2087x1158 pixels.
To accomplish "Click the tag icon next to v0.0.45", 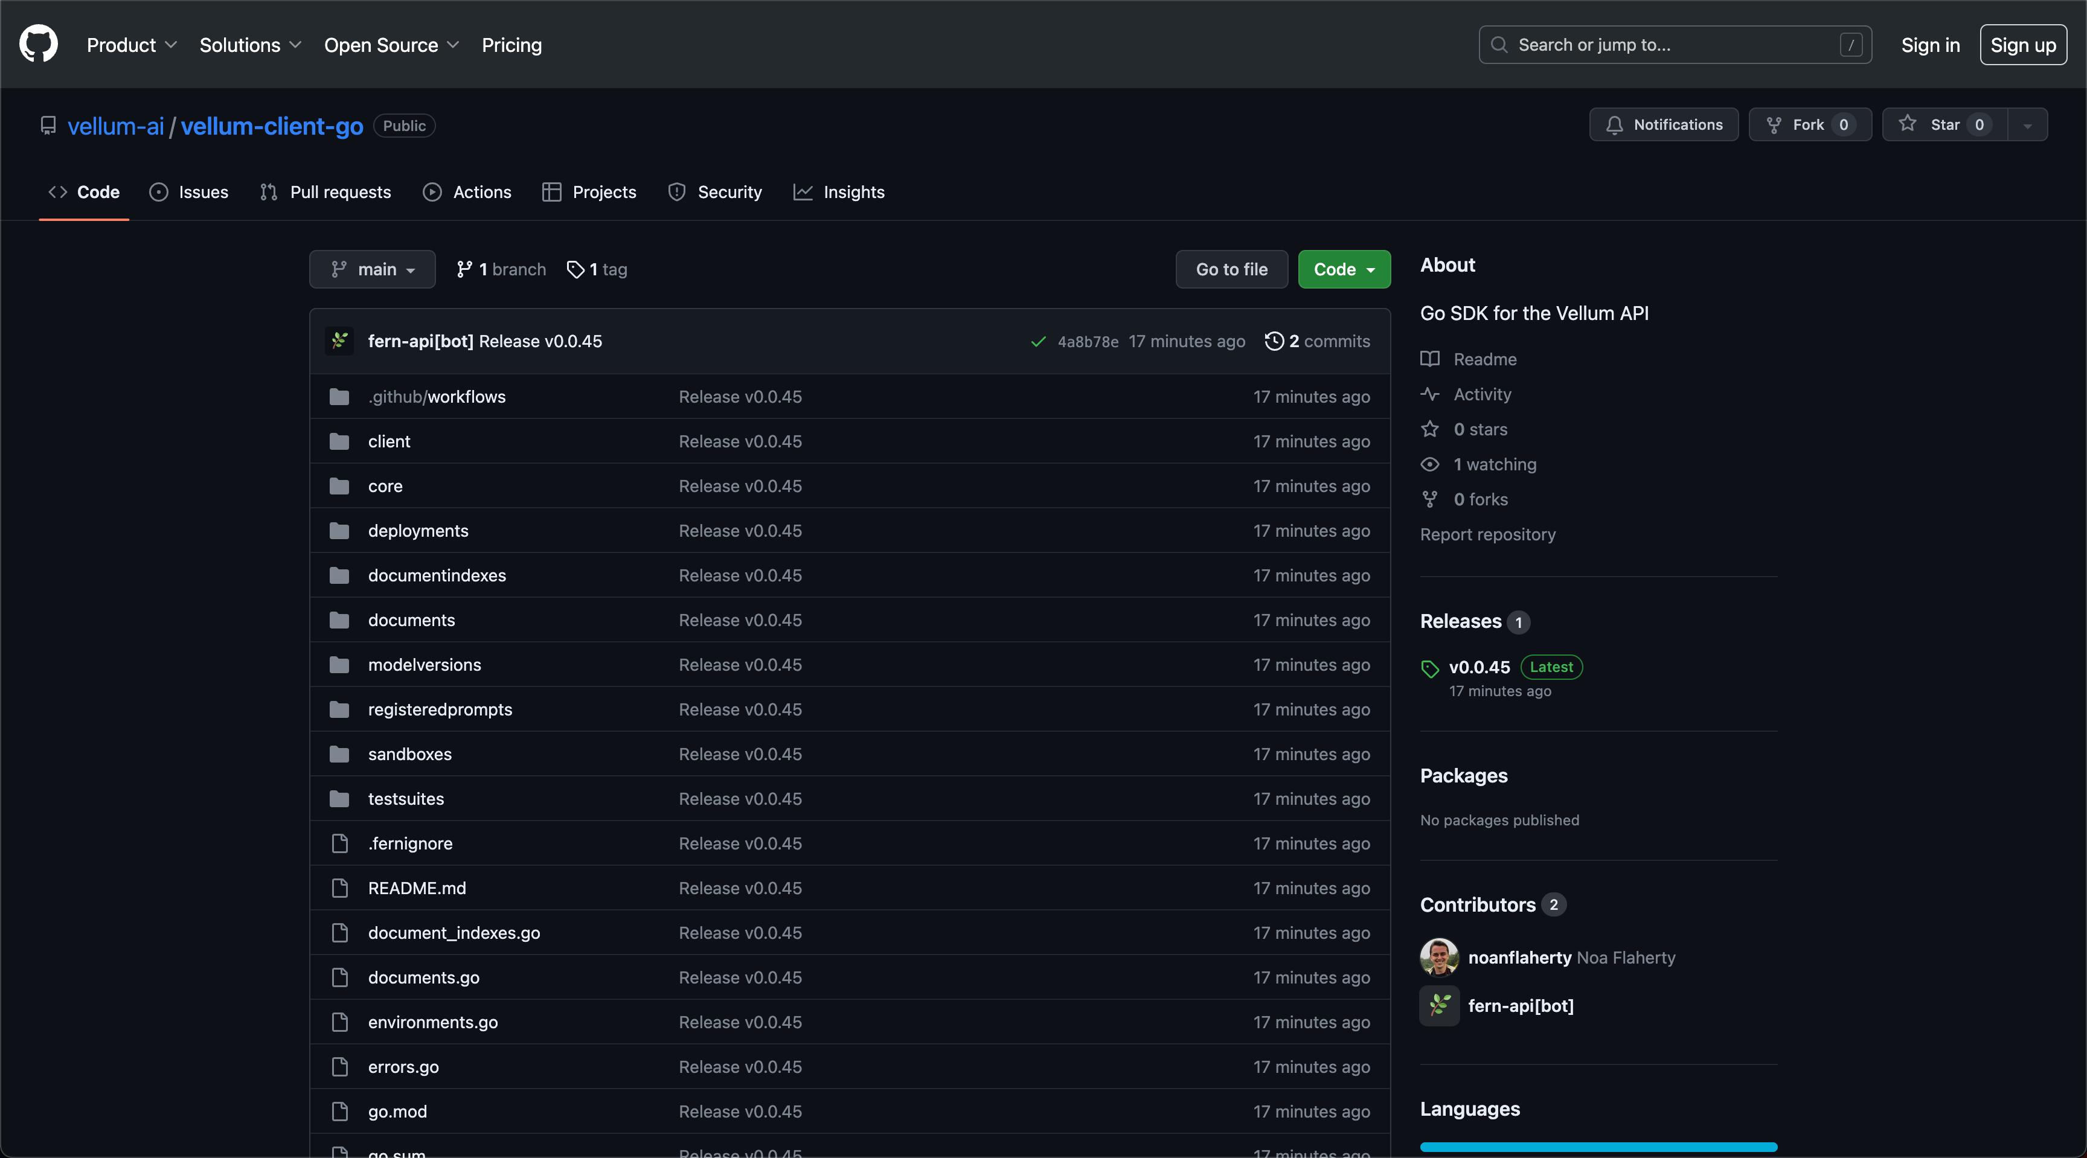I will pyautogui.click(x=1430, y=669).
